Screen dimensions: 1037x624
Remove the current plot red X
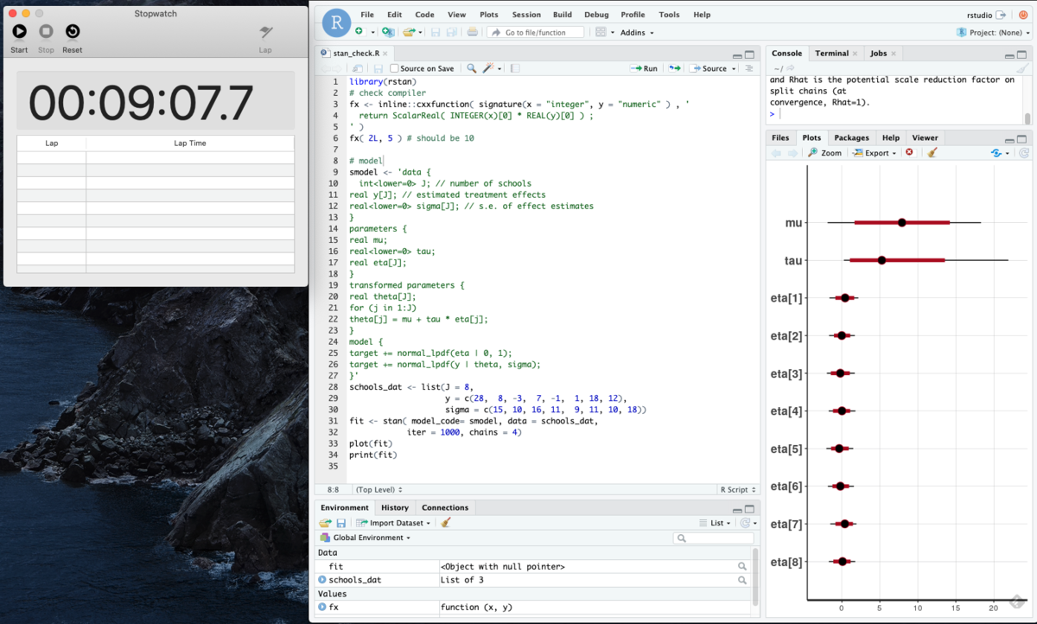tap(909, 152)
